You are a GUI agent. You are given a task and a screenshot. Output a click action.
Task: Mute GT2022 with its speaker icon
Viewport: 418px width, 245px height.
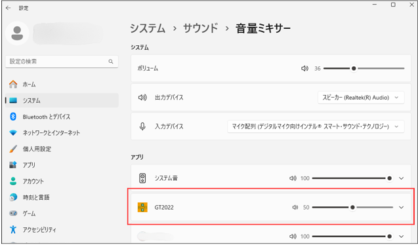tap(295, 207)
